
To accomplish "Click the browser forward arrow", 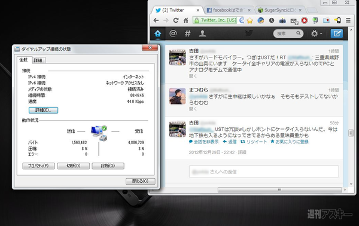I will (166, 20).
